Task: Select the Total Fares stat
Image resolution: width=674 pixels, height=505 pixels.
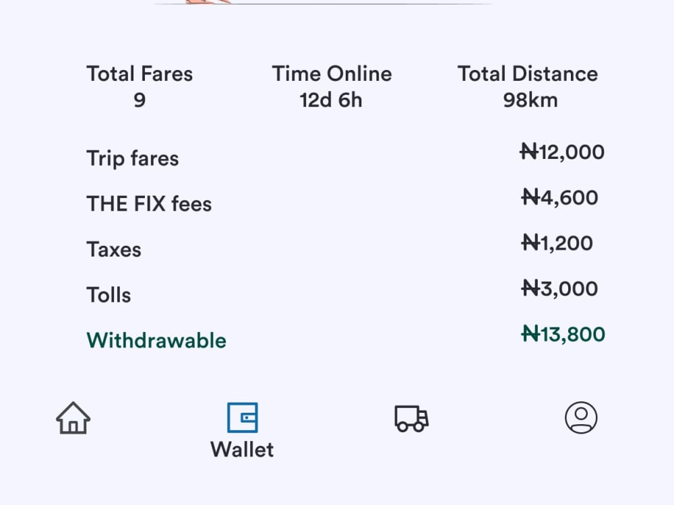Action: 140,86
